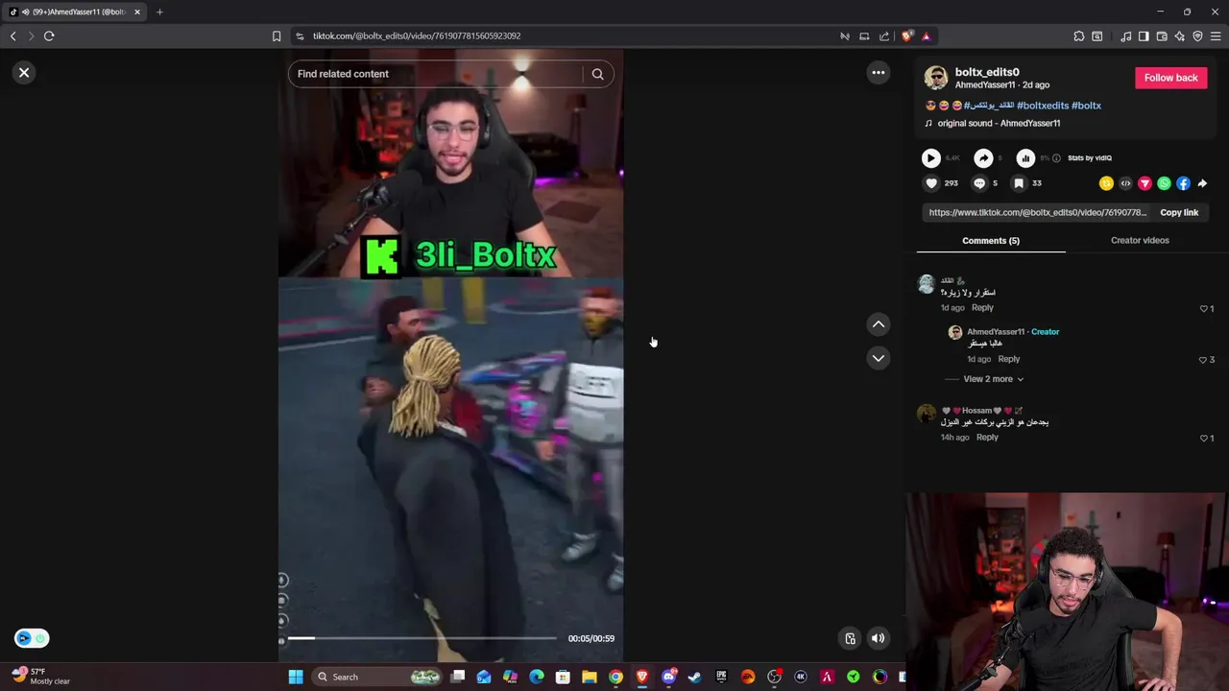This screenshot has width=1229, height=691.
Task: Open the music note playlist icon in toolbar
Action: [1125, 36]
